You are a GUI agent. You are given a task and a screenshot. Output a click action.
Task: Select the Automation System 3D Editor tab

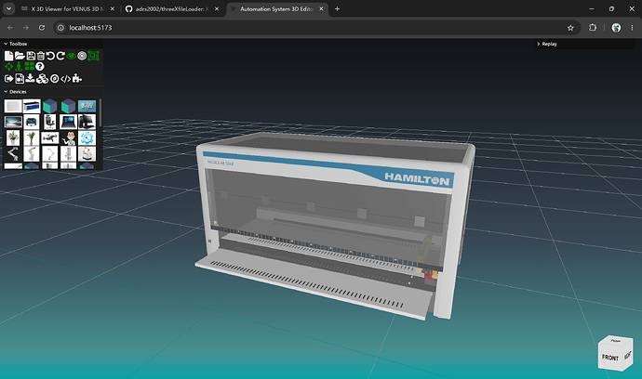pos(276,9)
